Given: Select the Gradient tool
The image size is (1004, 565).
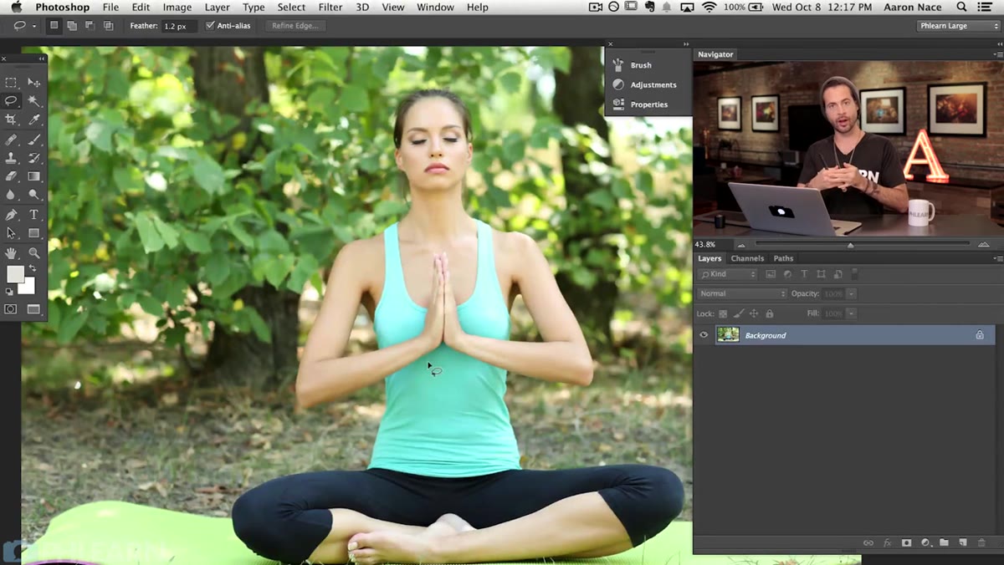Looking at the screenshot, I should 34,176.
